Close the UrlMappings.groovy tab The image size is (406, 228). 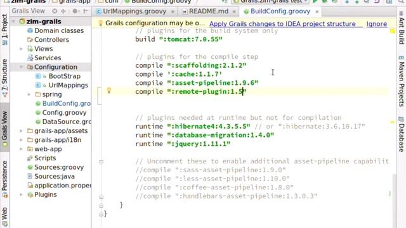pos(173,11)
